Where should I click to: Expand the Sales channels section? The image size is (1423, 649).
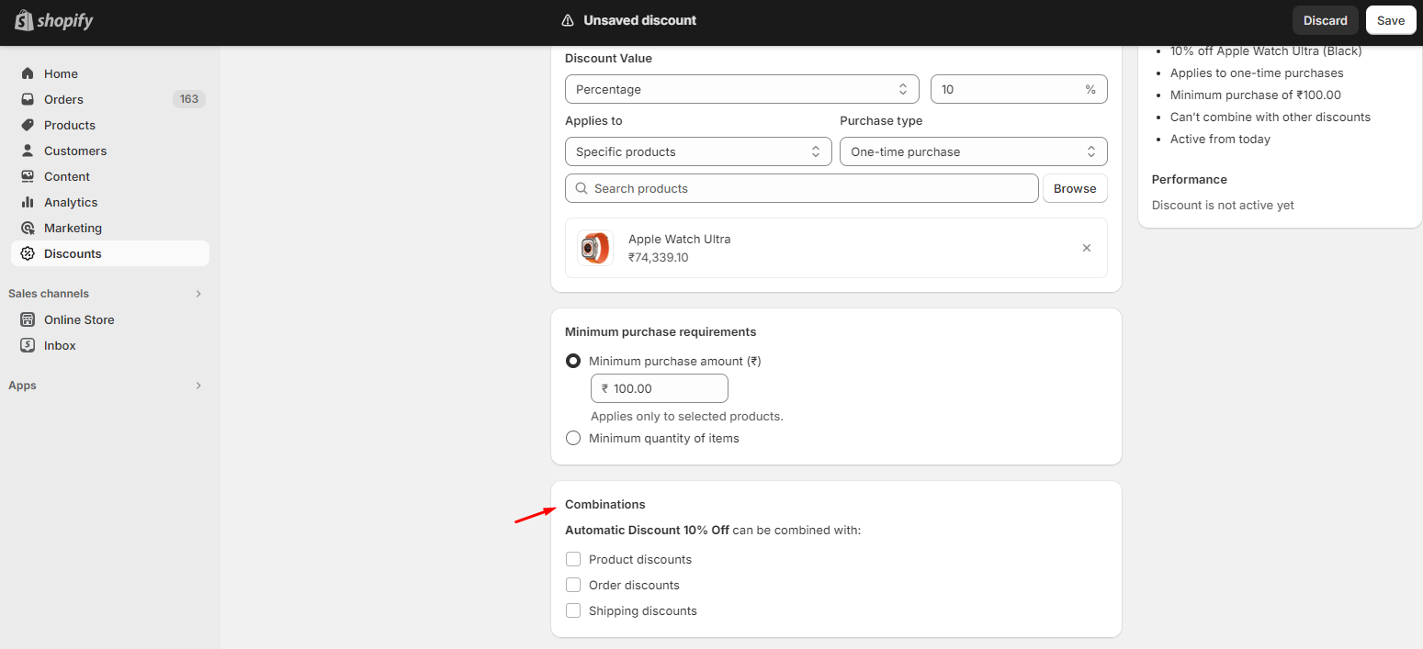click(198, 294)
